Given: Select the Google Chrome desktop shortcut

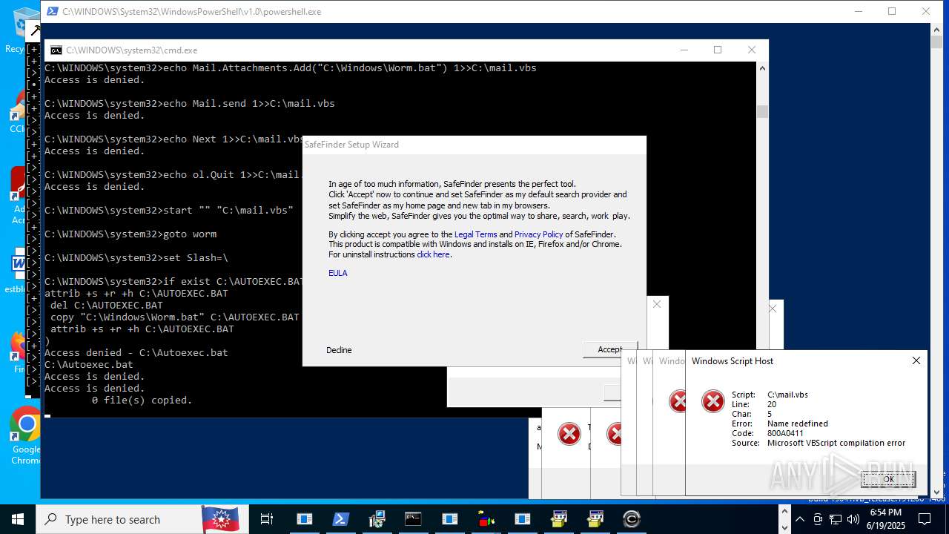Looking at the screenshot, I should click(26, 435).
